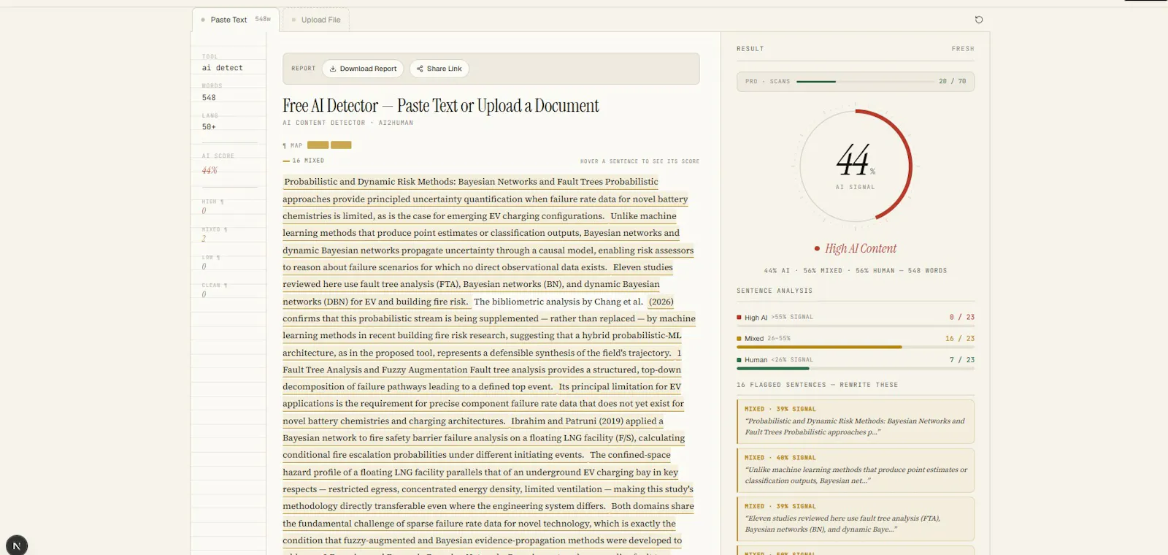
Task: Click the sidebar AI score value 44%
Action: (x=210, y=170)
